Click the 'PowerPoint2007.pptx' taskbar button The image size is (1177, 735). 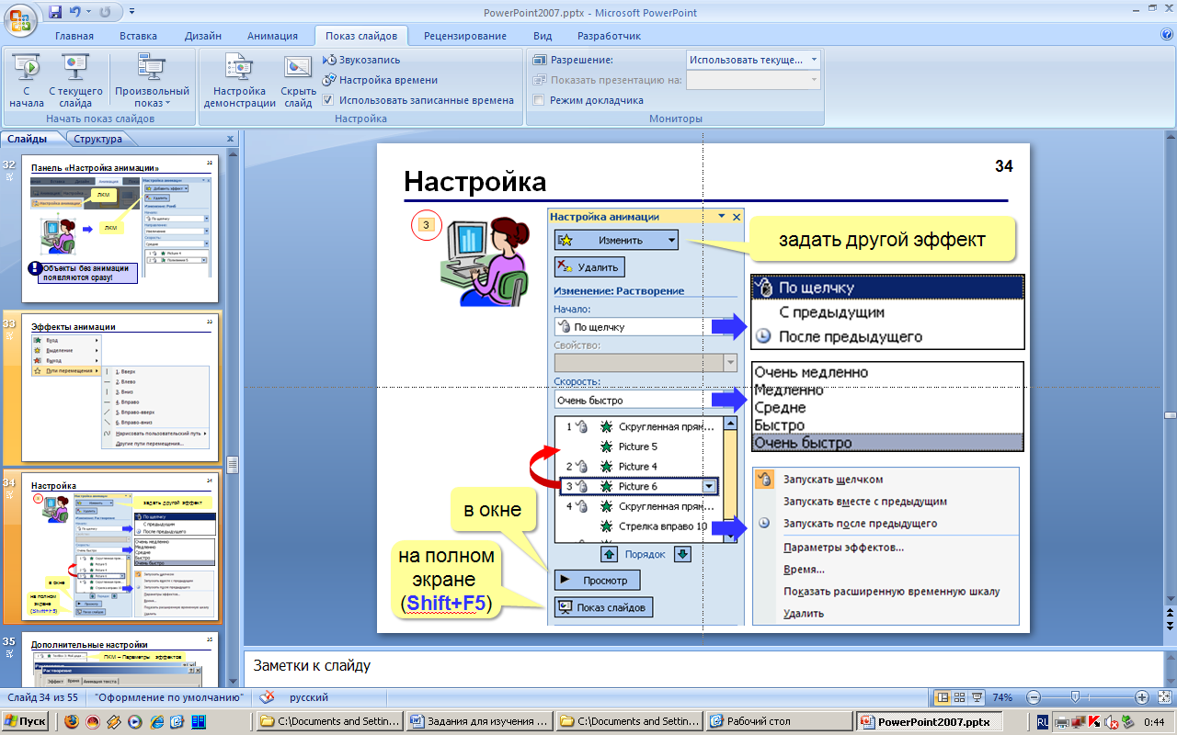click(928, 721)
